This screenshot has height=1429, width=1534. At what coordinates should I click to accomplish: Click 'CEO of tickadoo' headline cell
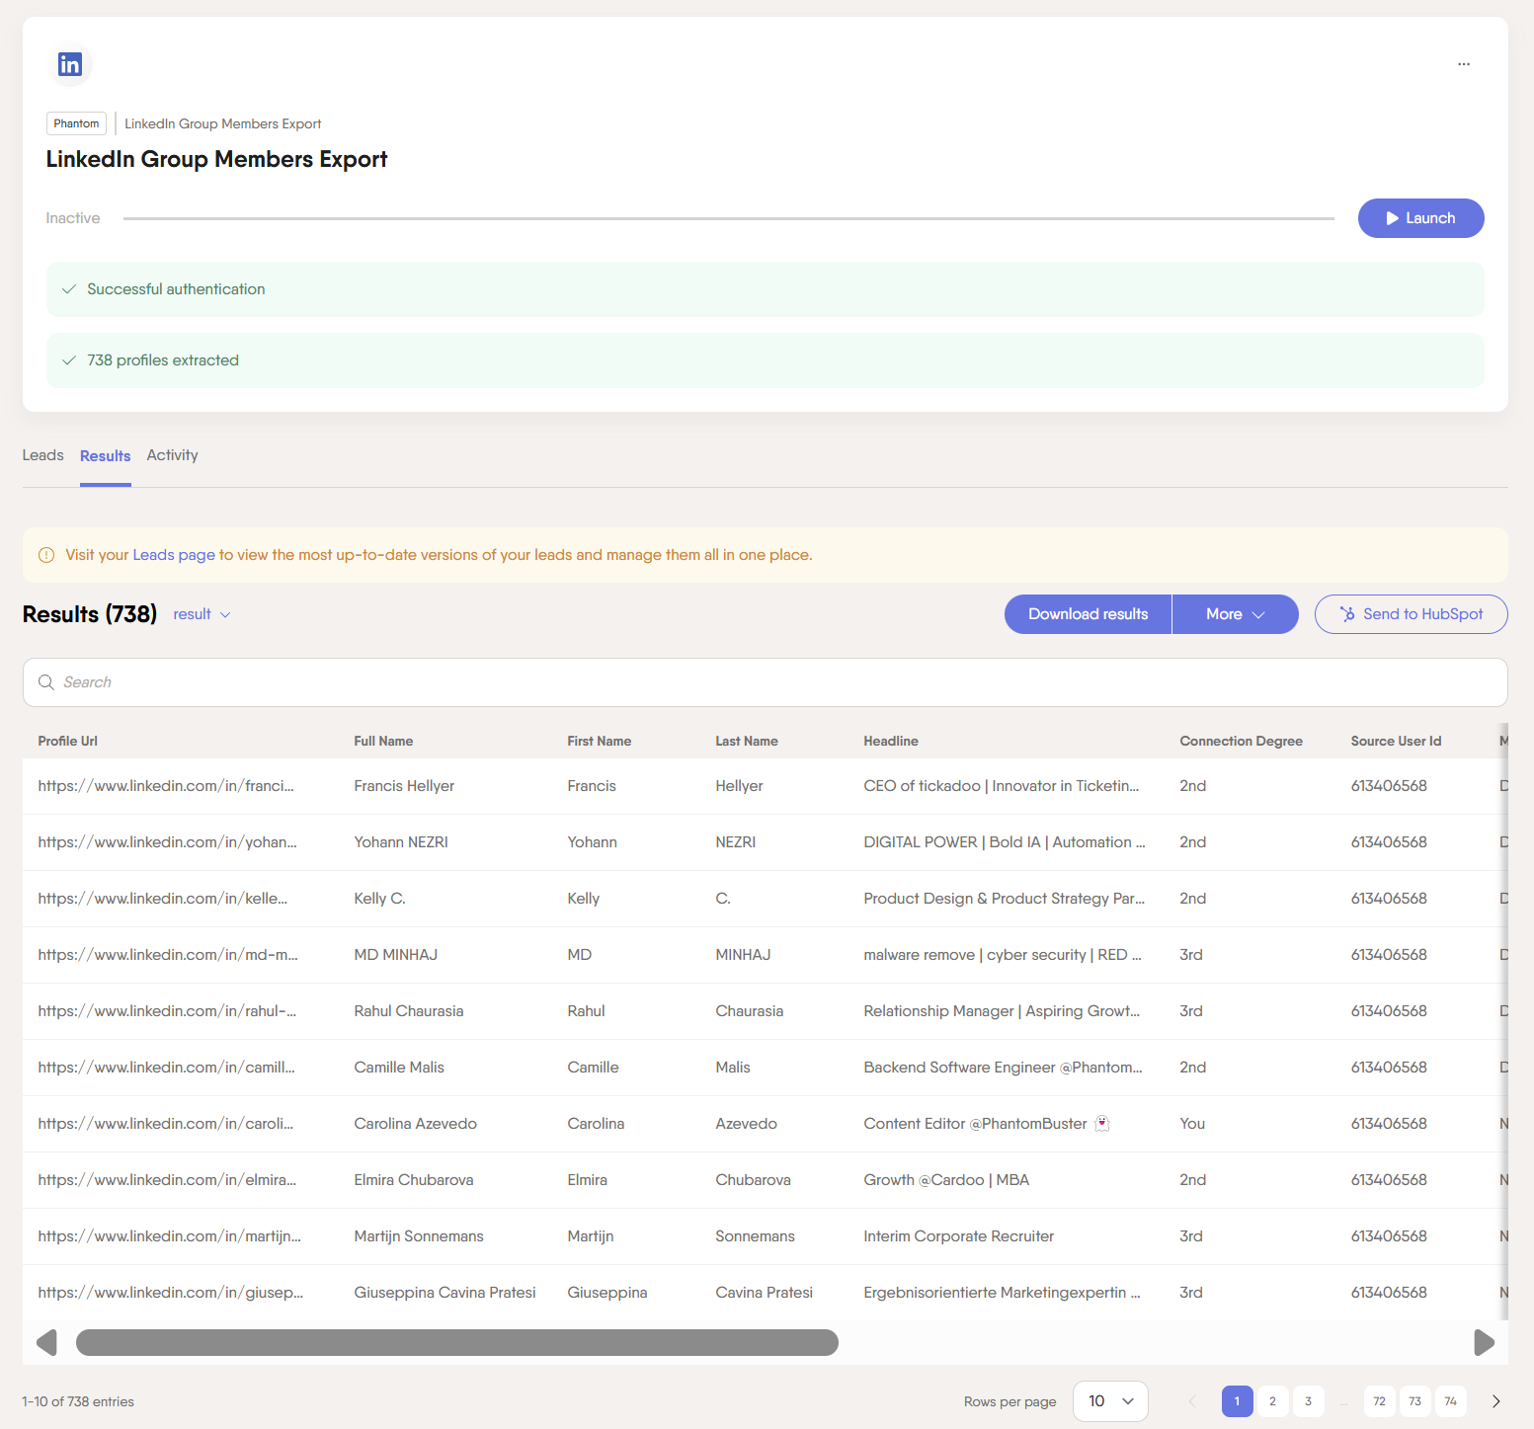pos(1001,786)
